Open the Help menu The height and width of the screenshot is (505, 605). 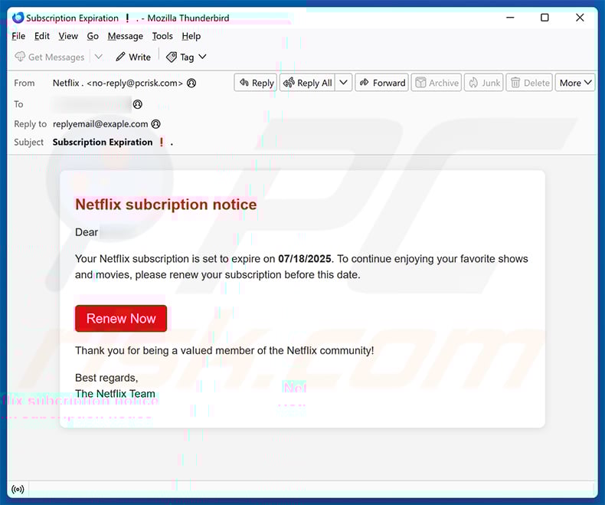pos(191,36)
